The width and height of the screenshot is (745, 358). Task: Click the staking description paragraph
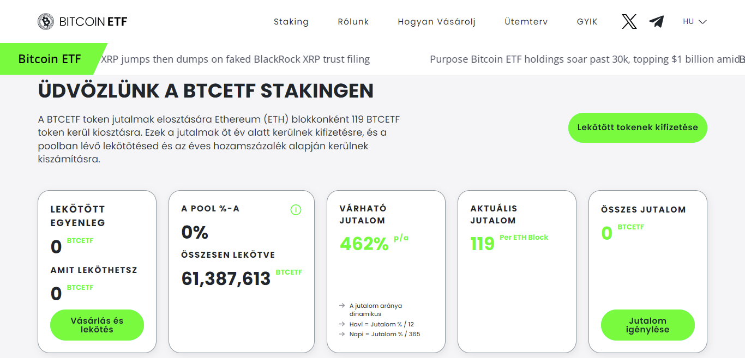coord(219,139)
